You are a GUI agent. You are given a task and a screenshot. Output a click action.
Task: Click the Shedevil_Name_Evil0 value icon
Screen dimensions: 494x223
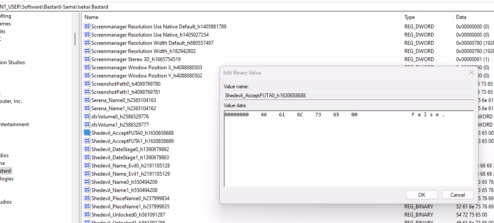pos(87,166)
